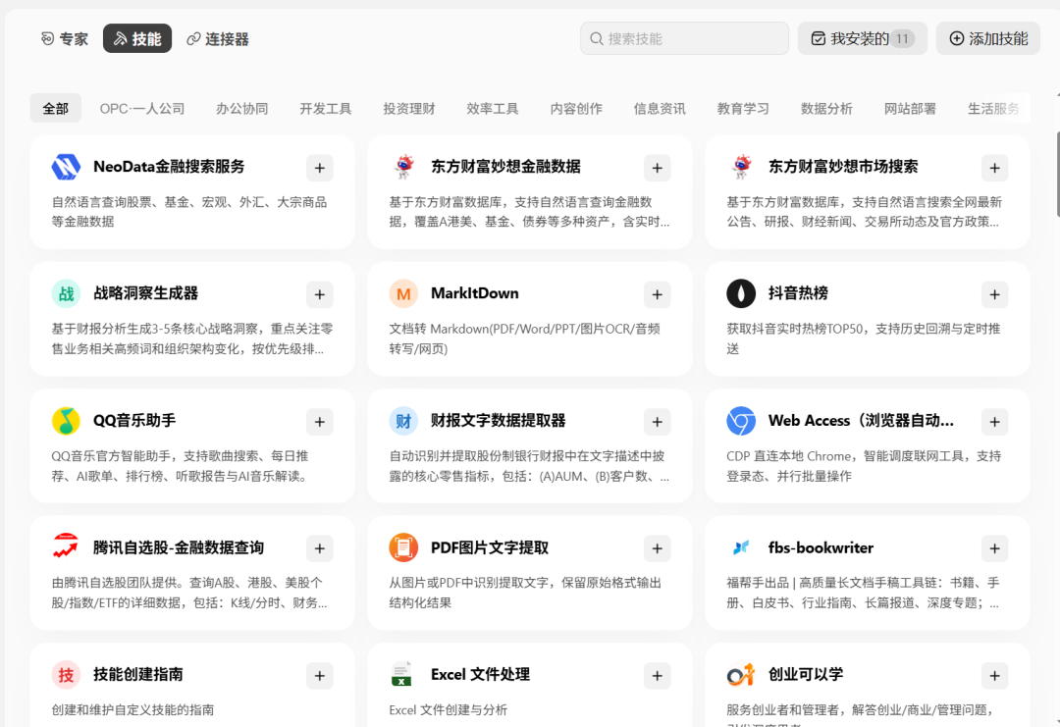1060x727 pixels.
Task: Click the 东方财富妙想金融数据 mascot icon
Action: 403,166
